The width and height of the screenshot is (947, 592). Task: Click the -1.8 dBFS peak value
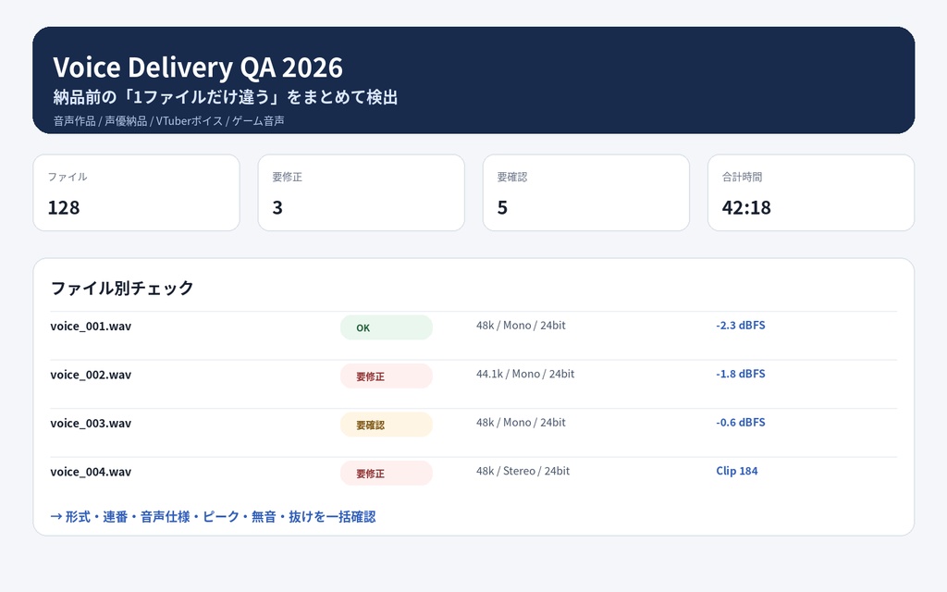(741, 374)
